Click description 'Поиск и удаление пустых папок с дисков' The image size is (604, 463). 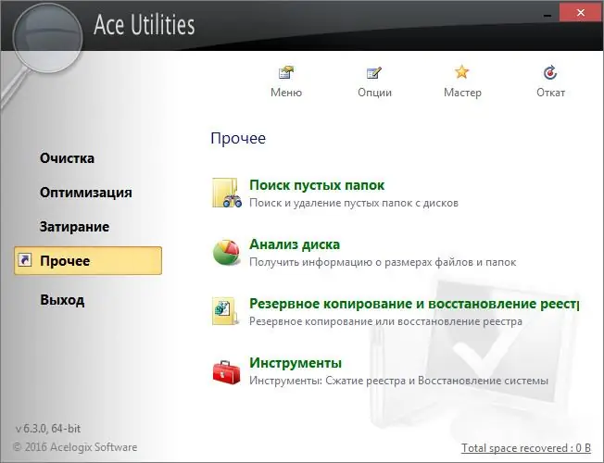coord(354,203)
